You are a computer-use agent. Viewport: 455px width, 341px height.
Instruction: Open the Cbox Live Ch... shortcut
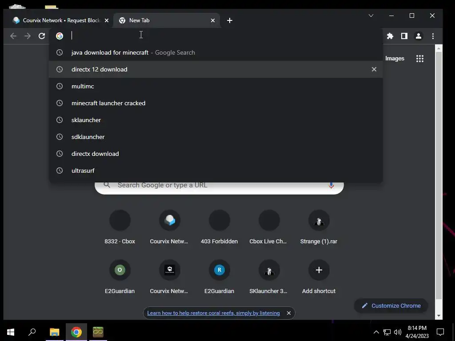coord(269,228)
